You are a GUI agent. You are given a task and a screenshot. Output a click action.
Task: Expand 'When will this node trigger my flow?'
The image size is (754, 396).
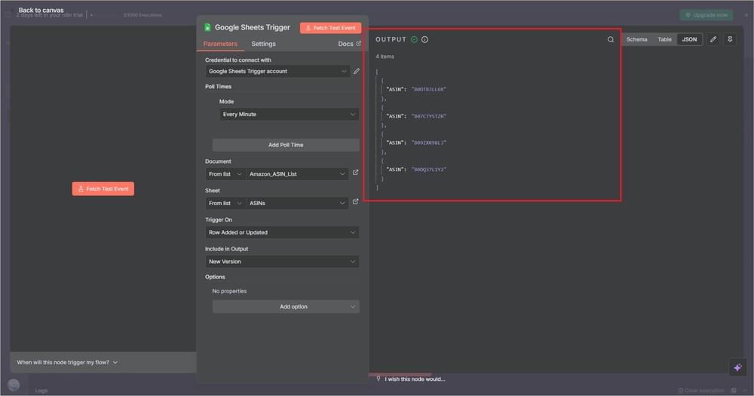[67, 362]
